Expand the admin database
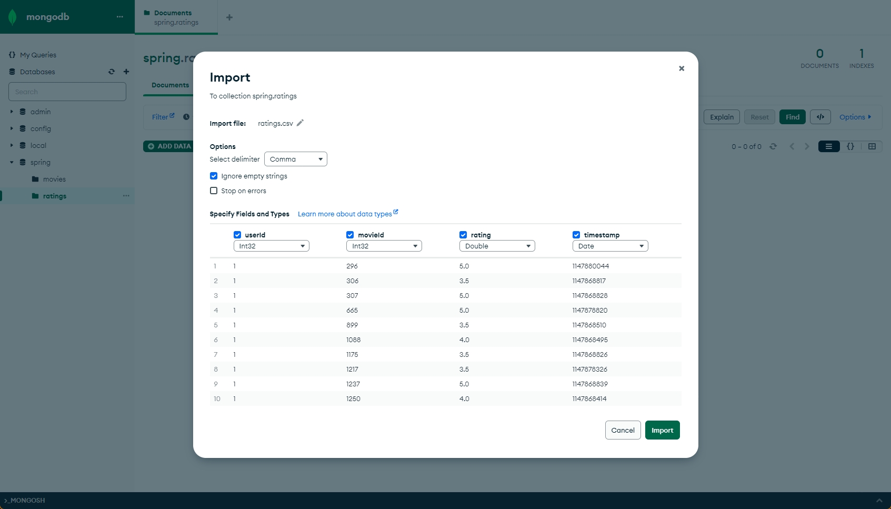891x509 pixels. point(12,112)
